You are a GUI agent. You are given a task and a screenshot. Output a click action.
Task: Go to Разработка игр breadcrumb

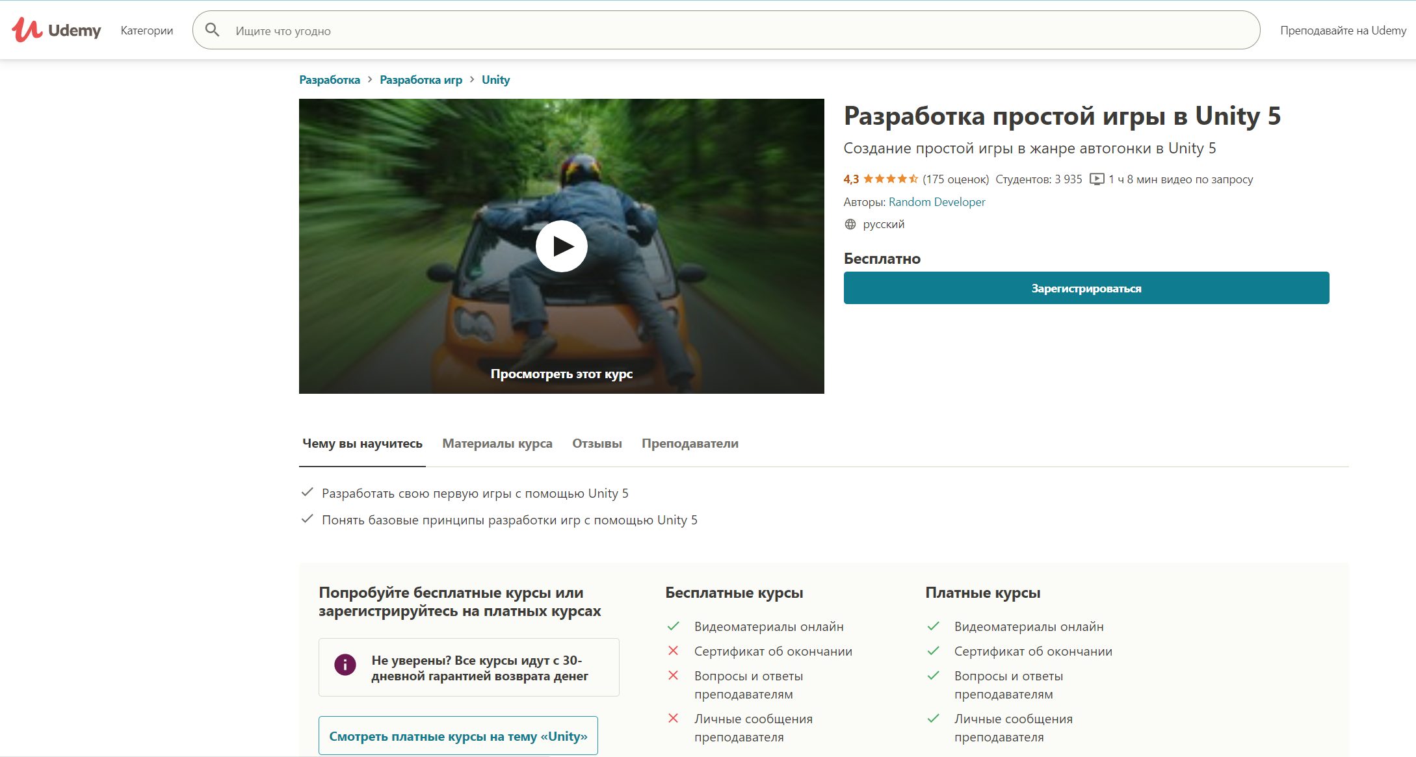tap(421, 79)
